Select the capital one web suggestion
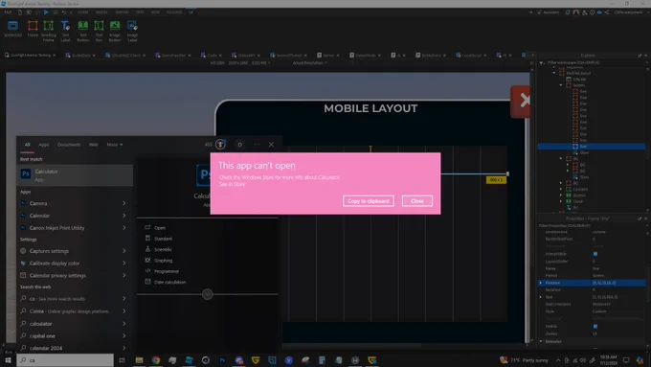The width and height of the screenshot is (651, 367). (75, 335)
